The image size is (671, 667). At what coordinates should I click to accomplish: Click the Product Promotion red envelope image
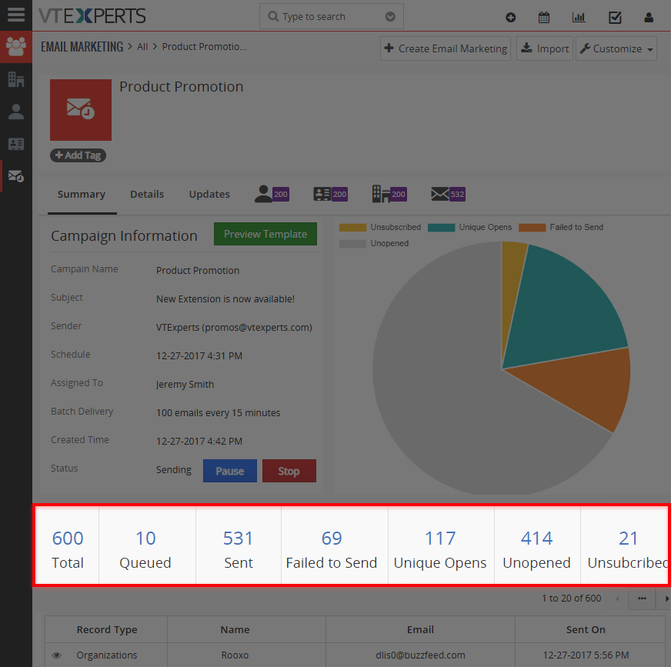pyautogui.click(x=81, y=110)
